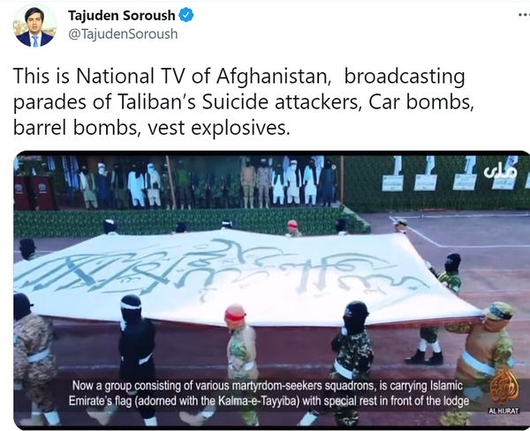
Task: Click the Tajuden Soroush display name
Action: pos(122,16)
